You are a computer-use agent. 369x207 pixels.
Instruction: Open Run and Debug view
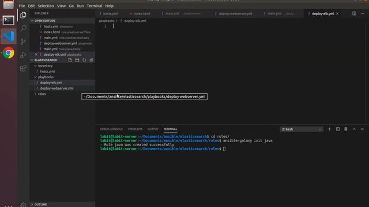(x=23, y=55)
